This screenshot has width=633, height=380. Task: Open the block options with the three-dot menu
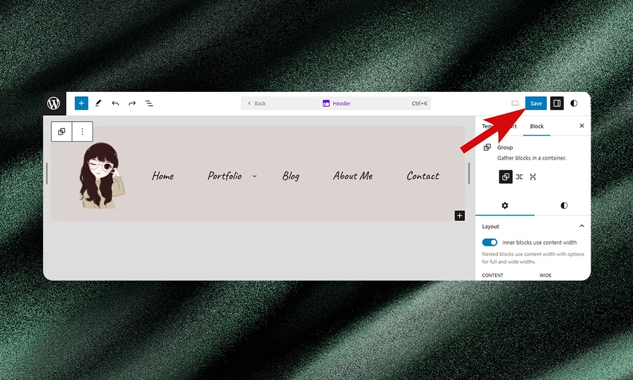[82, 131]
